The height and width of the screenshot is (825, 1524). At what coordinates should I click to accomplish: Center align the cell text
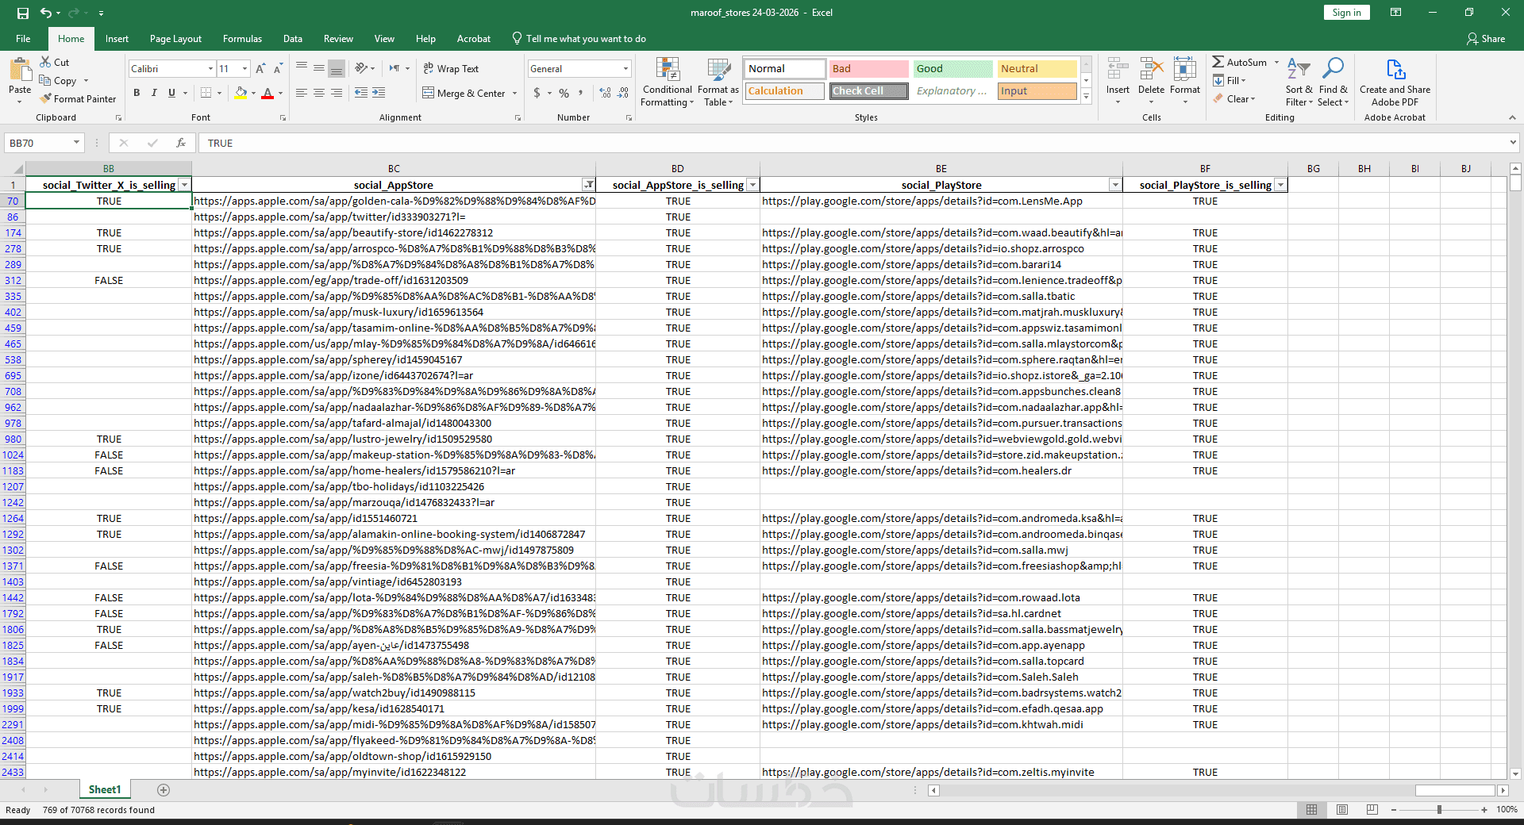[319, 93]
